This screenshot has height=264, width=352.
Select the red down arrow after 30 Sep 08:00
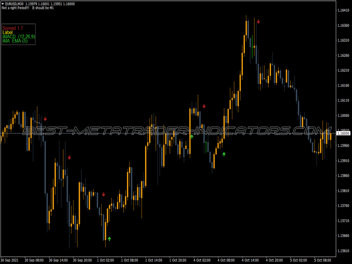tap(45, 119)
